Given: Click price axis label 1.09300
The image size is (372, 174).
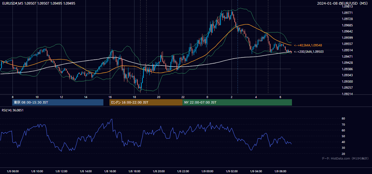Looking at the screenshot, I should click(x=347, y=81).
